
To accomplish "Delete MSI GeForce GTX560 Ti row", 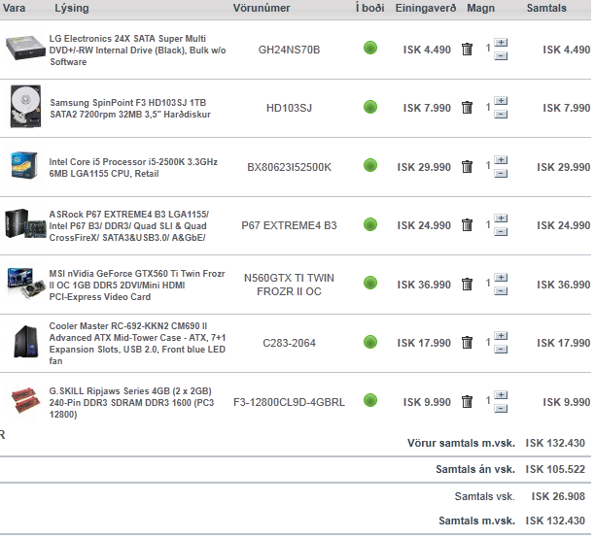I will point(467,285).
